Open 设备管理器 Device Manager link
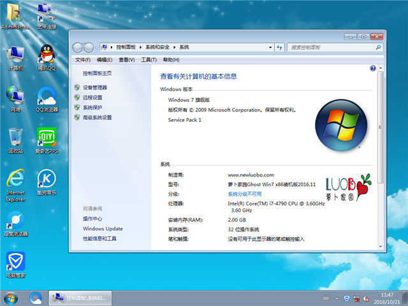 click(x=95, y=88)
